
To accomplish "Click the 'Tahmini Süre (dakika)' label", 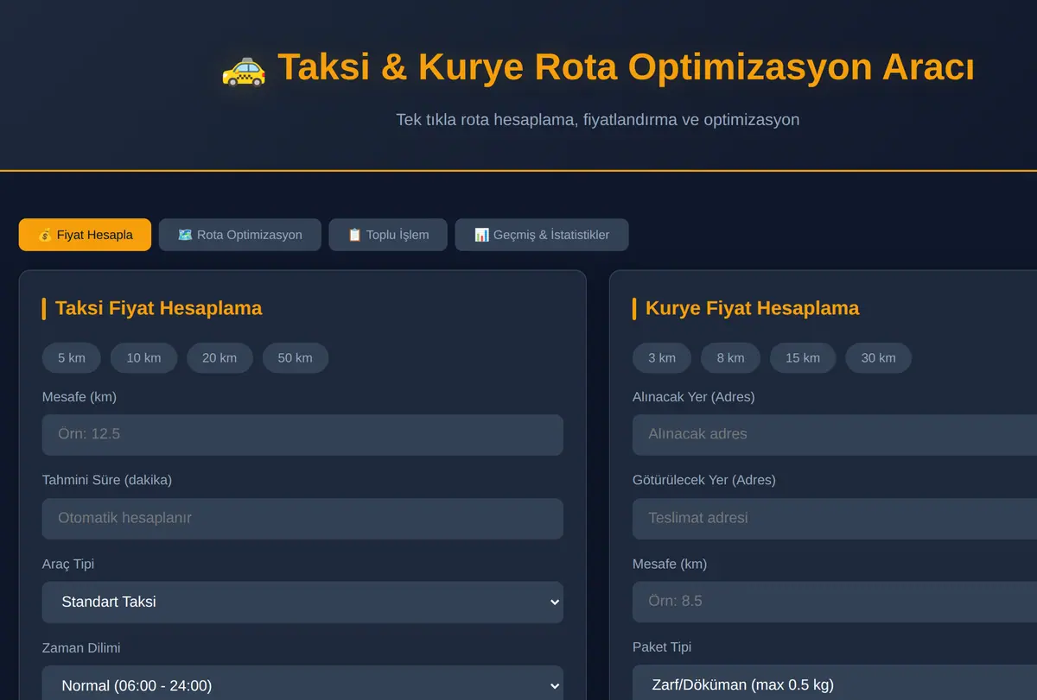I will [x=107, y=480].
